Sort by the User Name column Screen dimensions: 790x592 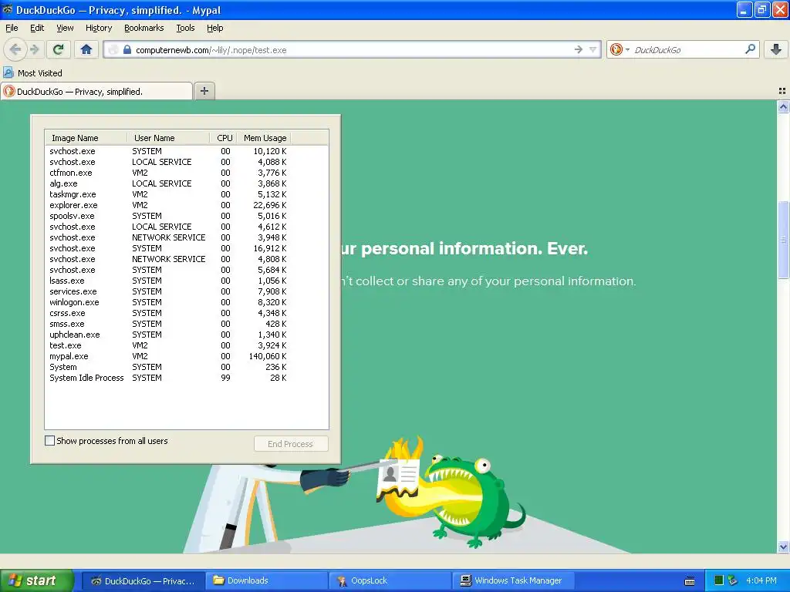(x=168, y=138)
